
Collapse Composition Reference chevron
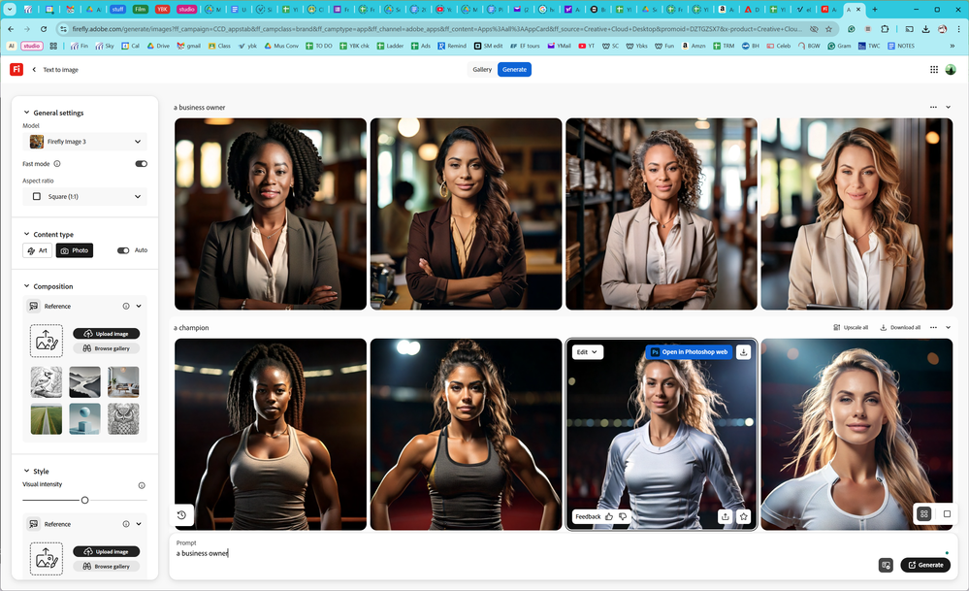[x=139, y=306]
